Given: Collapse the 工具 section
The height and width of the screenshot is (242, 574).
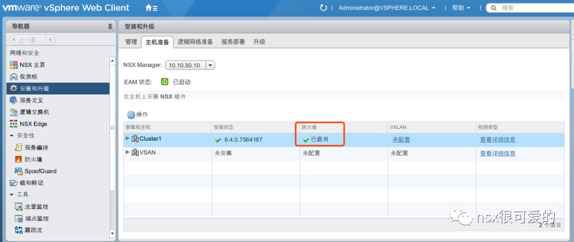Looking at the screenshot, I should coord(12,194).
